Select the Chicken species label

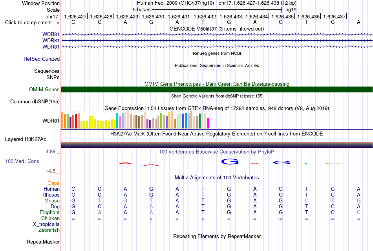[x=50, y=218]
